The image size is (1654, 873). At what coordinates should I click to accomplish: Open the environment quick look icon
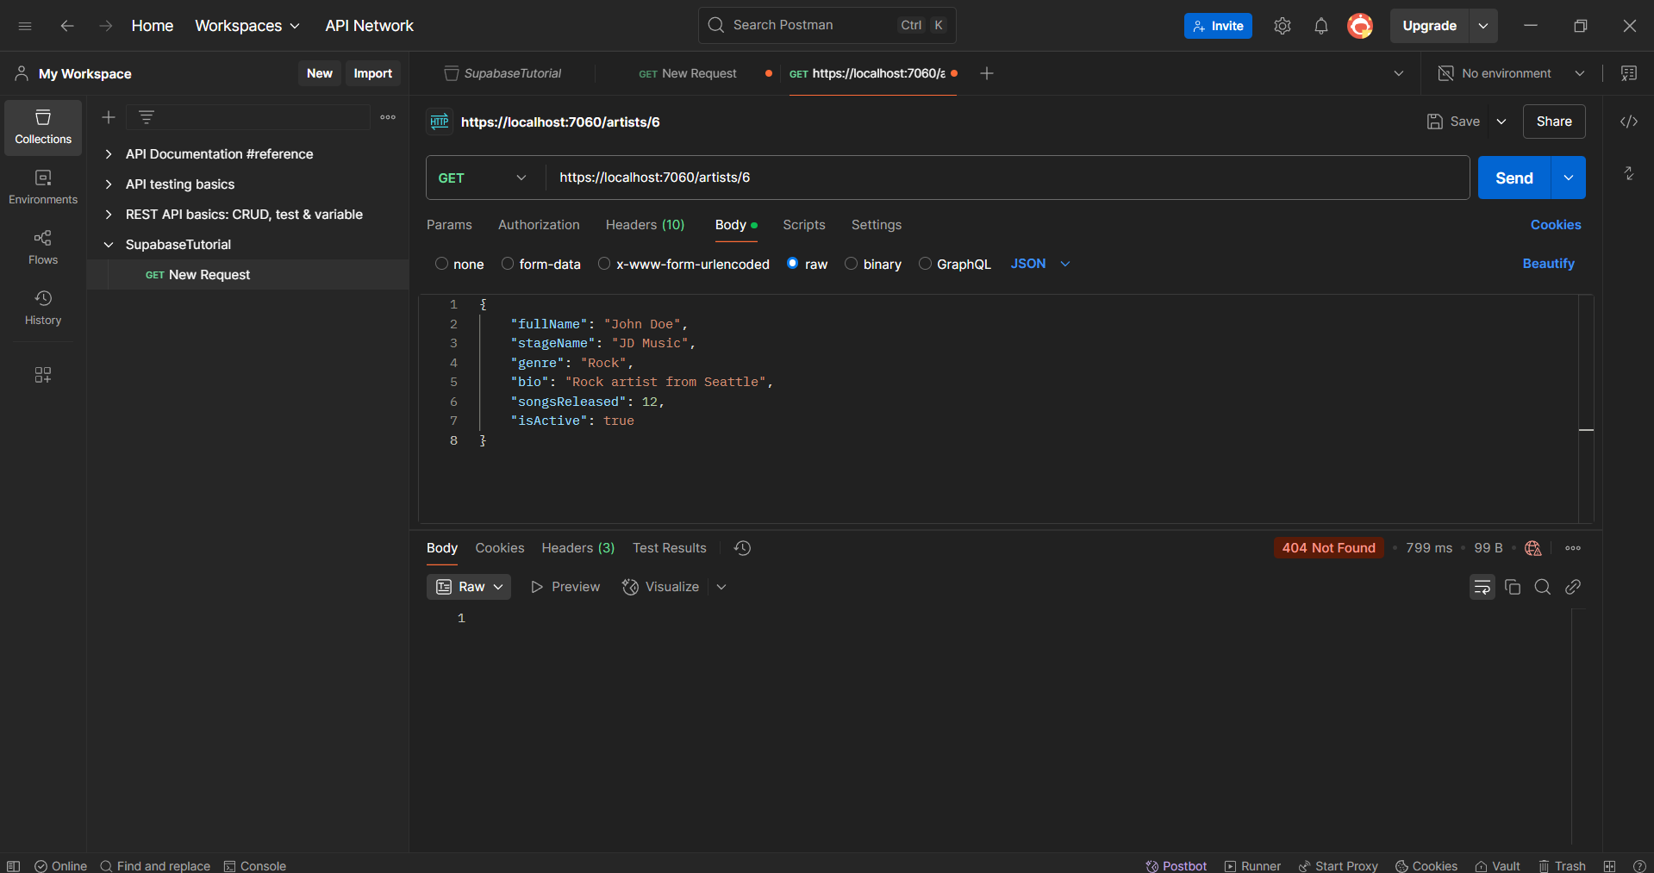(x=1629, y=73)
